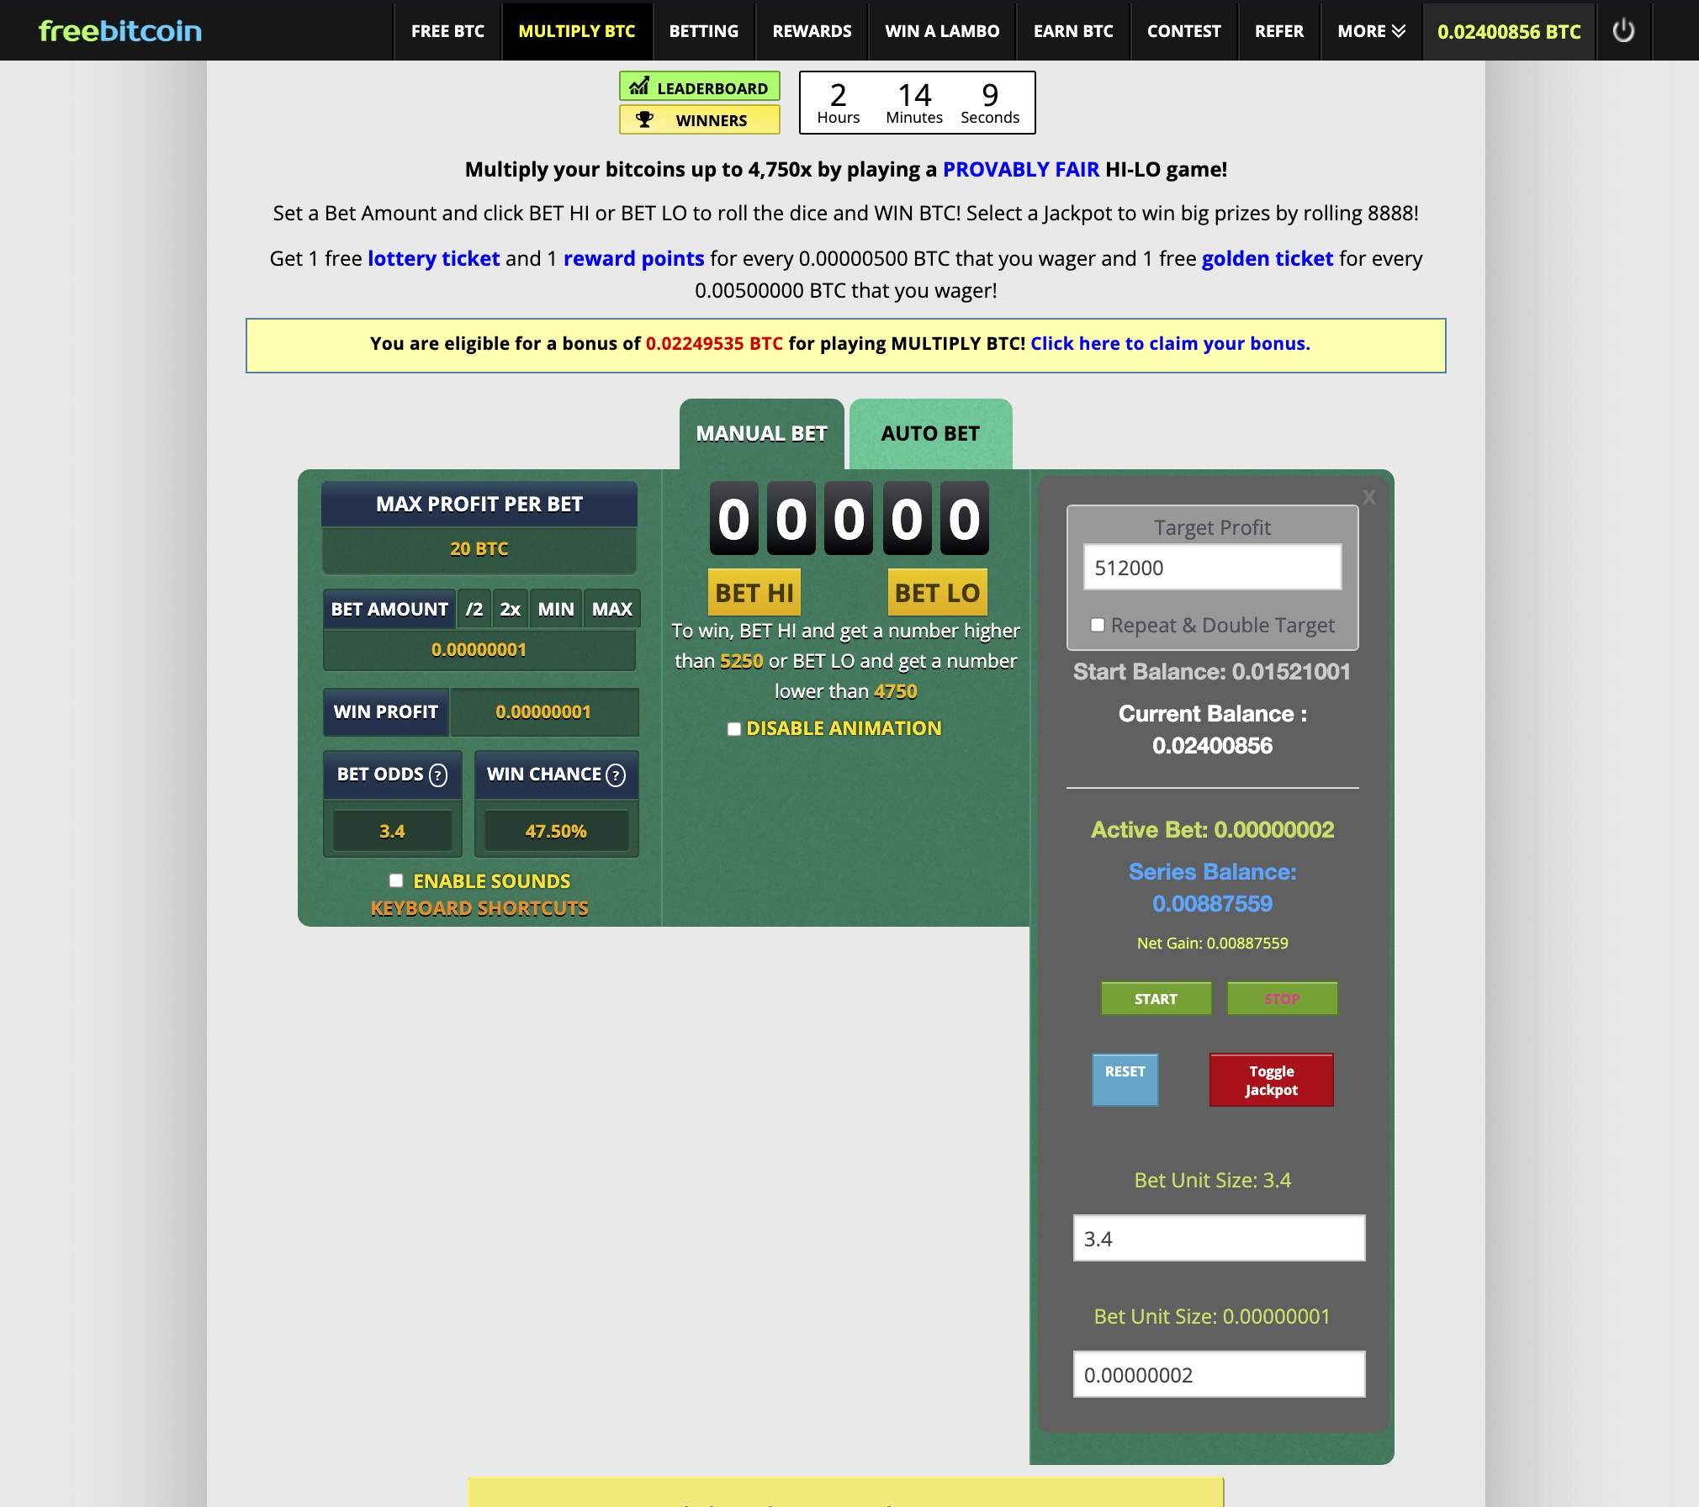Screen dimensions: 1699x1507
Task: Edit the Target Profit input field
Action: pyautogui.click(x=1213, y=568)
